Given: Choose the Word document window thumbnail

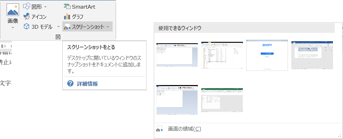Looking at the screenshot, I should click(x=312, y=55).
